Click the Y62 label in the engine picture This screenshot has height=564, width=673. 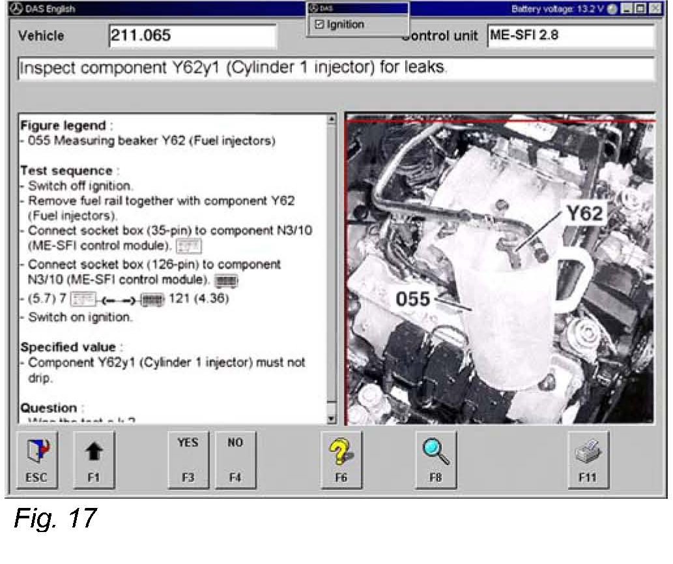point(584,213)
